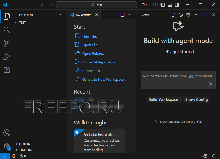220x159 pixels.
Task: Open the Accounts menu icon
Action: pos(7,133)
